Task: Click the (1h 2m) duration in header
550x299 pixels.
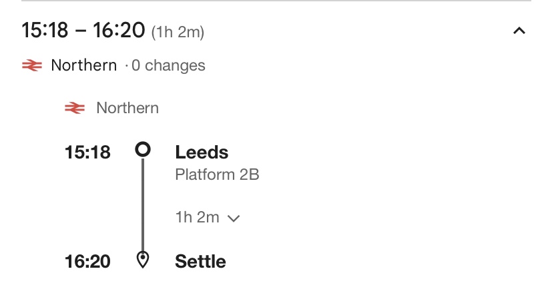Action: click(178, 31)
